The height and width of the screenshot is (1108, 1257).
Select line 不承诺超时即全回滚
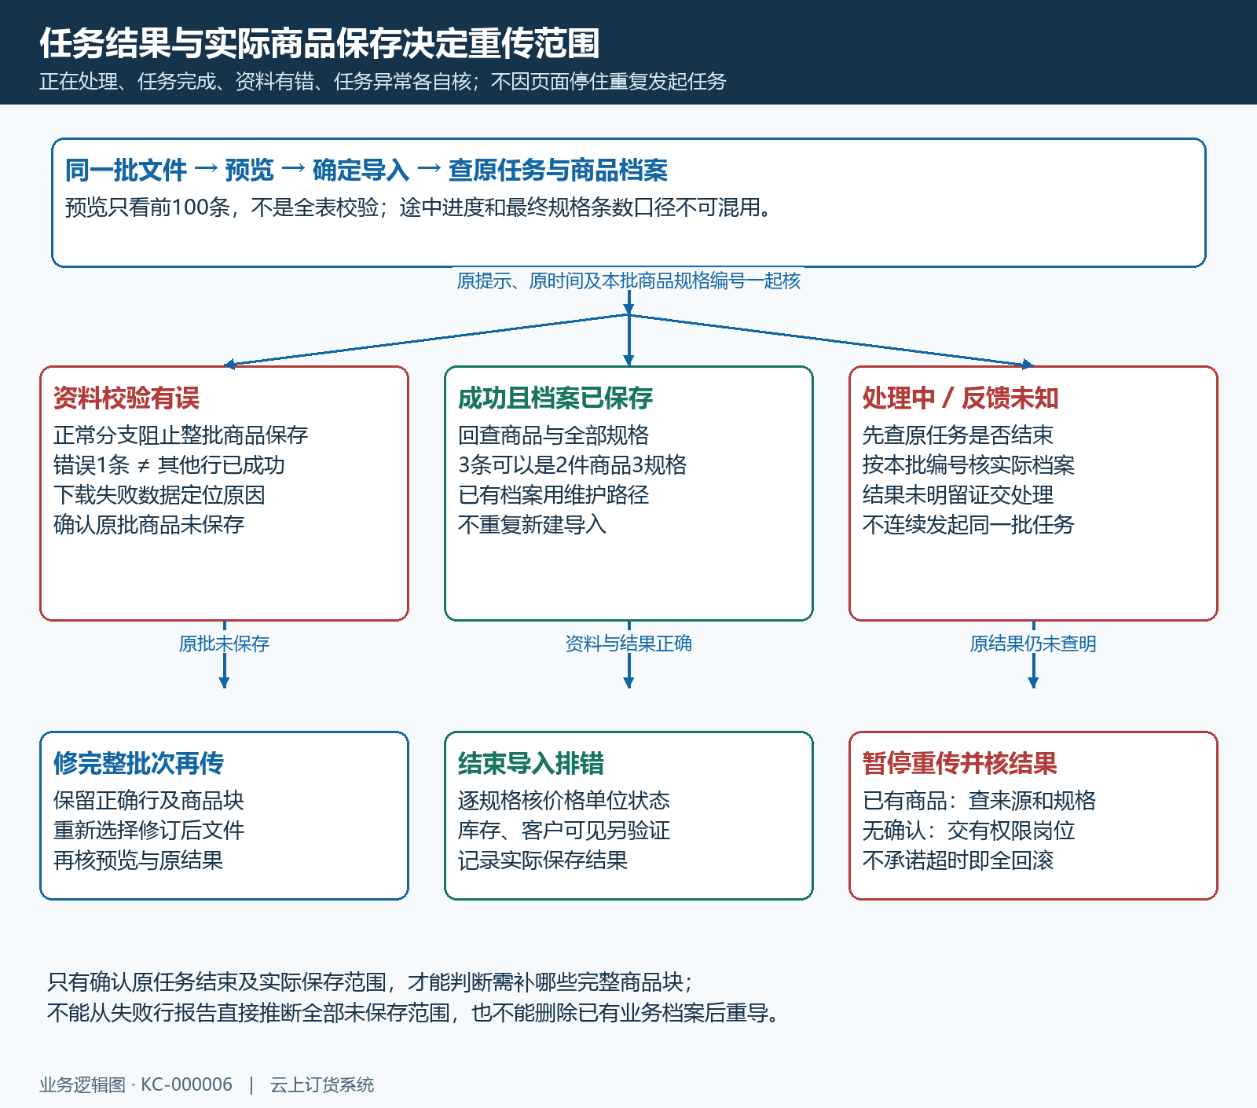(x=958, y=860)
